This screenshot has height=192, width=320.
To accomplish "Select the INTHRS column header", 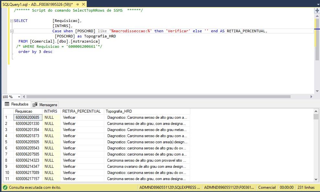I will 51,111.
